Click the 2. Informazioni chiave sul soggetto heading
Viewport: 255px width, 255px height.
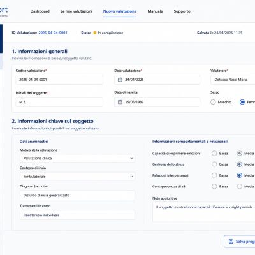[52, 121]
